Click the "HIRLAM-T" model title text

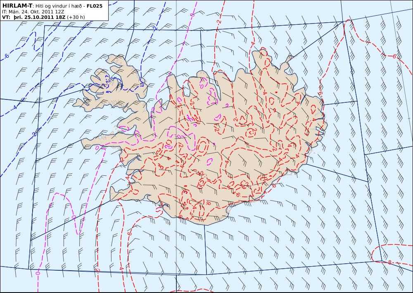(x=17, y=5)
